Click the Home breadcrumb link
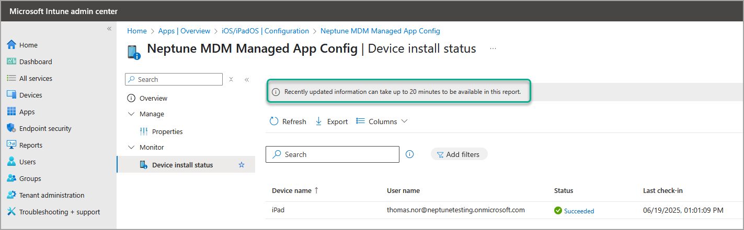The height and width of the screenshot is (230, 744). coord(137,31)
